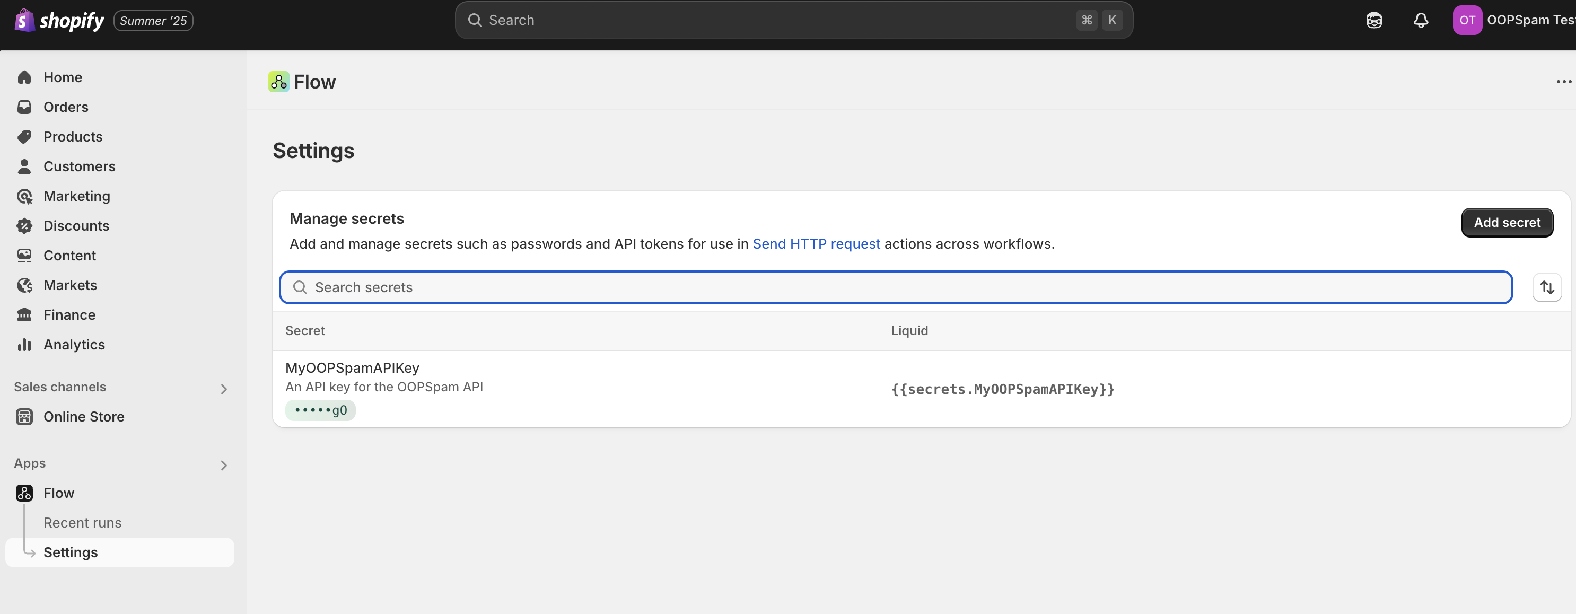Click the Products tag icon
1576x614 pixels.
[x=24, y=137]
